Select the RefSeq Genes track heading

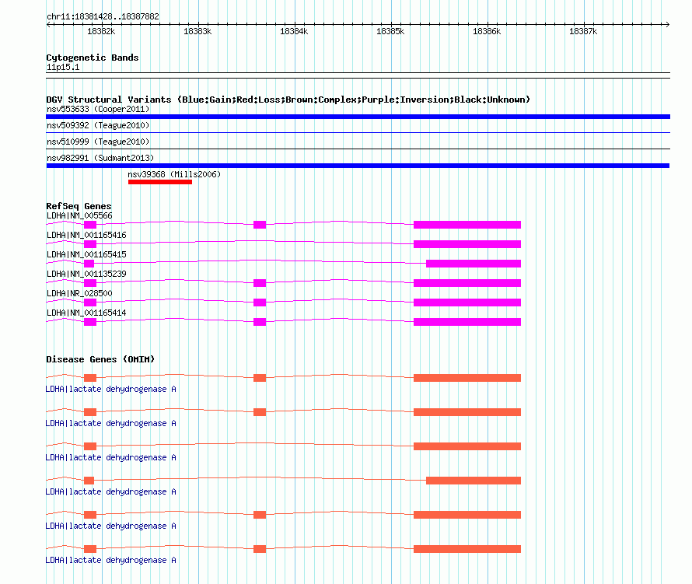[79, 206]
